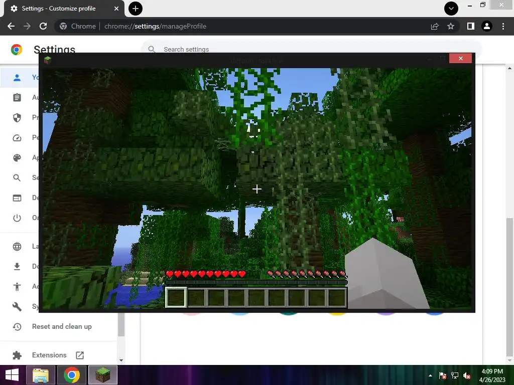Screen dimensions: 514x385
Task: Click the share page icon in address bar
Action: click(435, 26)
